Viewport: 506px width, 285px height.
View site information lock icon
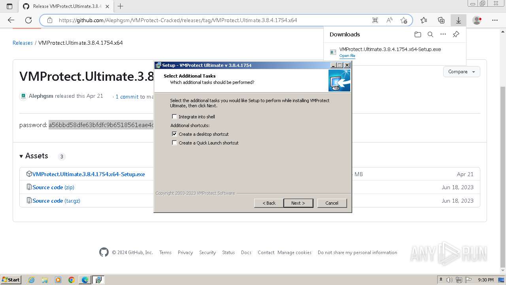click(50, 20)
